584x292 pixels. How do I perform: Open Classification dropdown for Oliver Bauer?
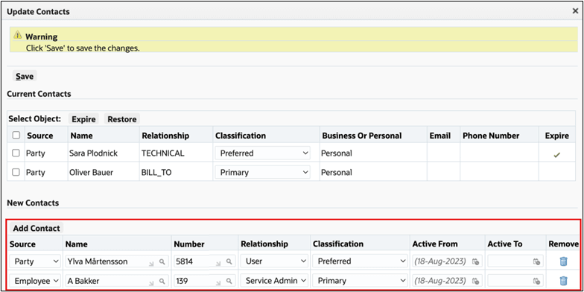[262, 173]
